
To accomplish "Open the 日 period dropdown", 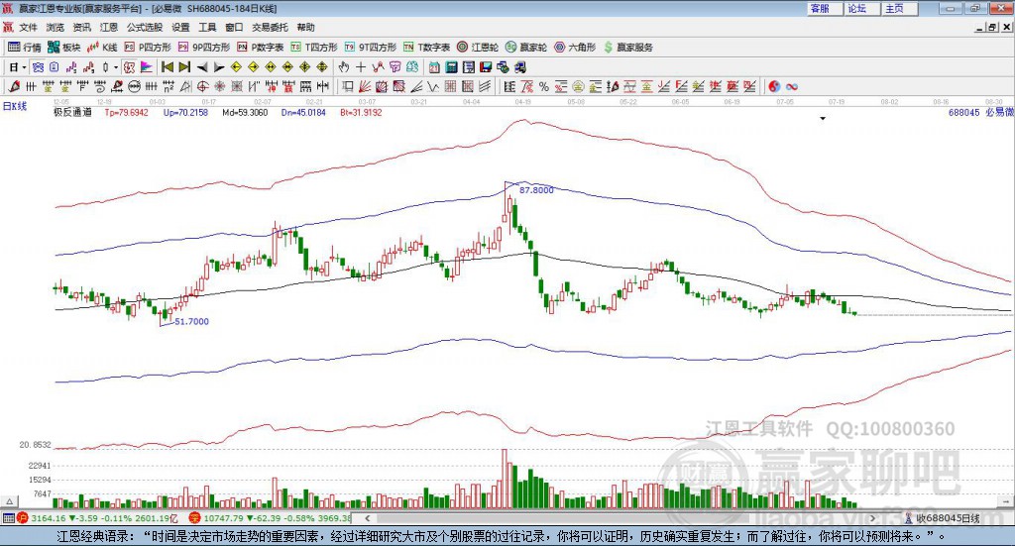I will (18, 67).
